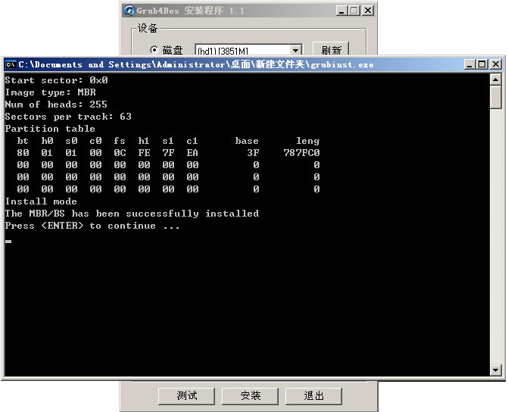This screenshot has height=412, width=508.
Task: Minimize the Grub4Dos installer window
Action: click(x=340, y=11)
